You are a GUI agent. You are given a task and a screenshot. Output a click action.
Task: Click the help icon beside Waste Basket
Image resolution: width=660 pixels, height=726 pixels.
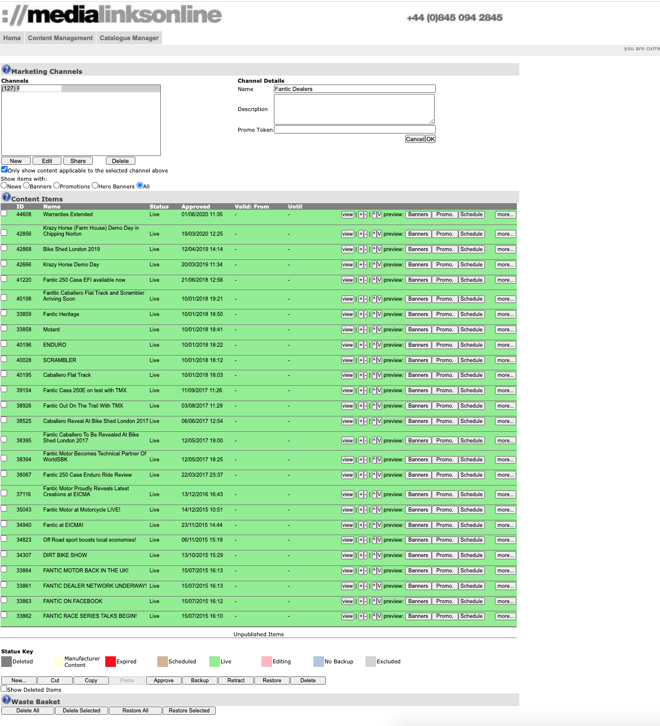click(6, 700)
